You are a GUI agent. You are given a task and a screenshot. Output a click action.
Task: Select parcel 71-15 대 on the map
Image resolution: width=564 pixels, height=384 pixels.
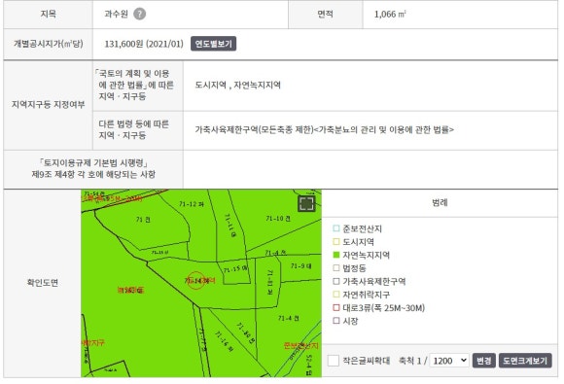235,268
